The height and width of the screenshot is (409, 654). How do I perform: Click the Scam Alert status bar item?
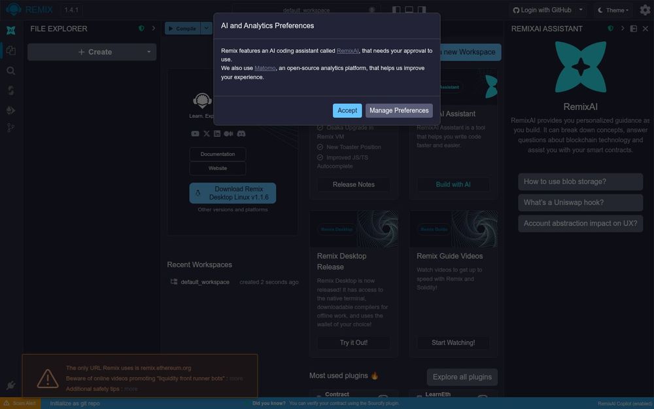(20, 404)
